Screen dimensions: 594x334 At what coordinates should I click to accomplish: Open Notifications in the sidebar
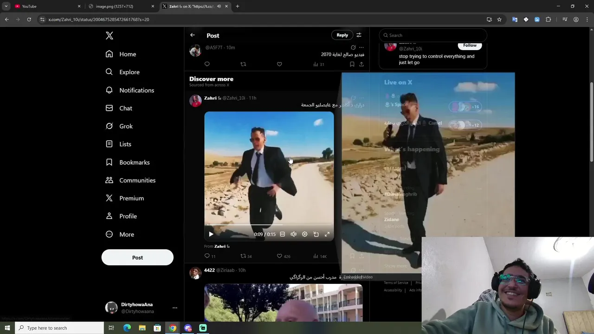point(130,90)
